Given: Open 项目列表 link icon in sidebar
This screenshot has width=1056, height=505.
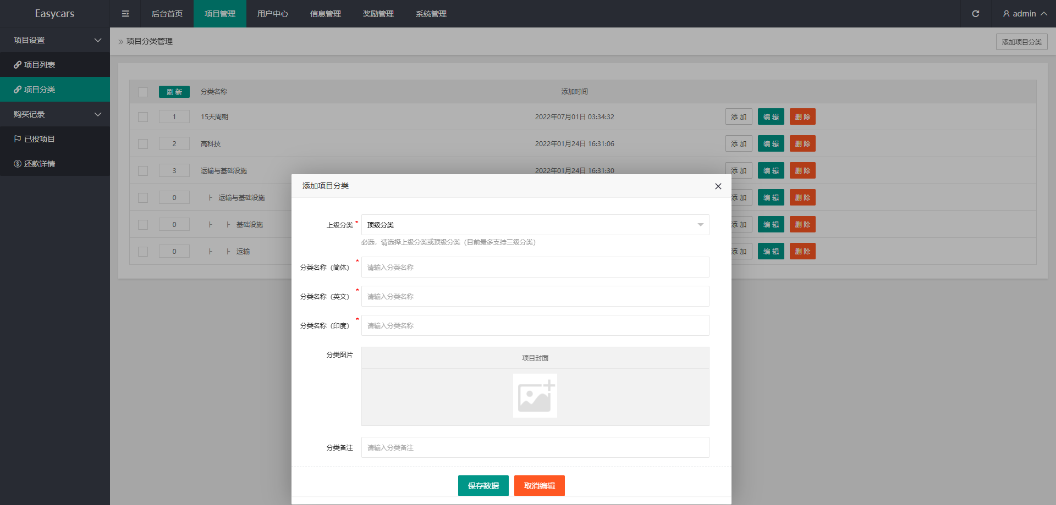Looking at the screenshot, I should 18,65.
